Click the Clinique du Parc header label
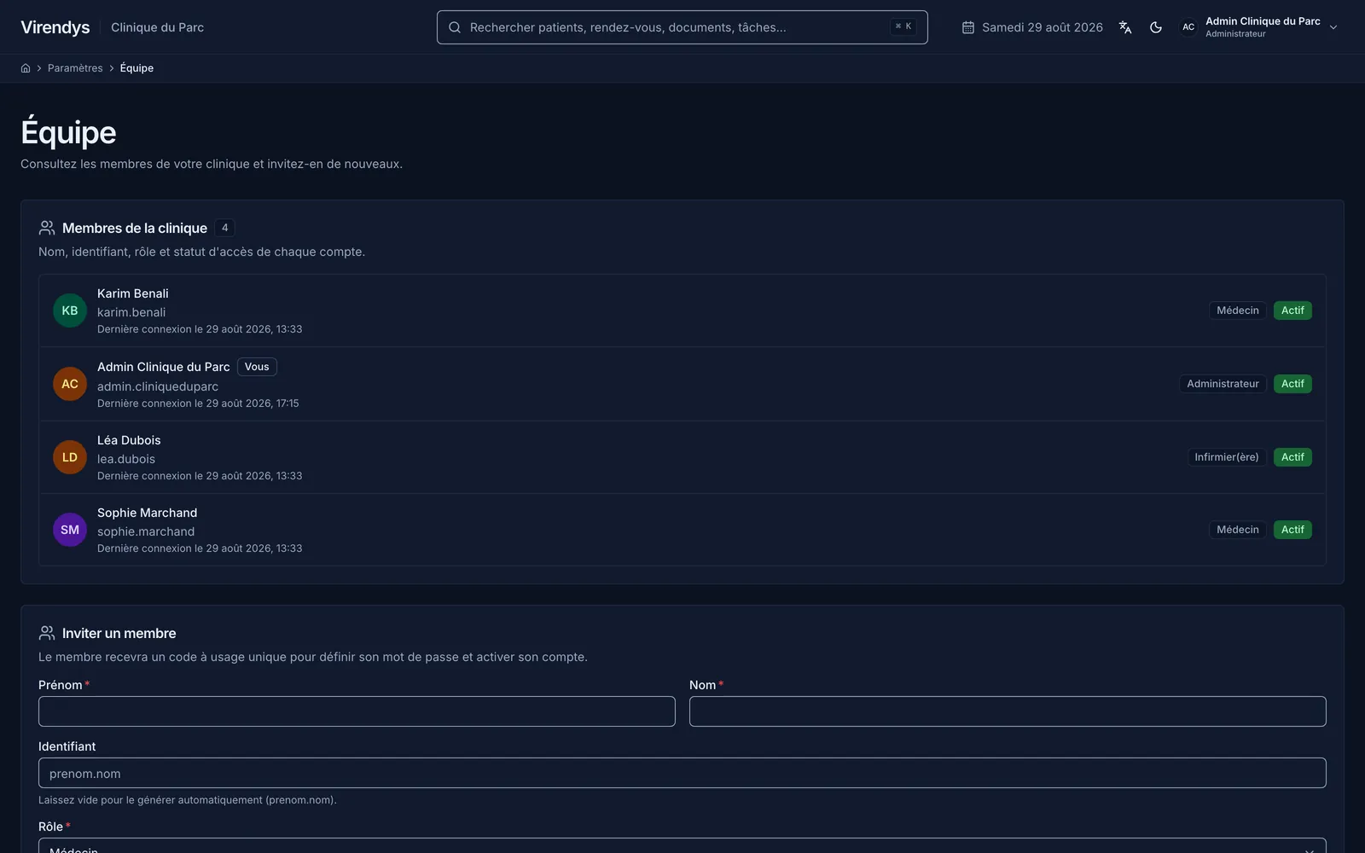This screenshot has width=1365, height=853. pyautogui.click(x=157, y=27)
